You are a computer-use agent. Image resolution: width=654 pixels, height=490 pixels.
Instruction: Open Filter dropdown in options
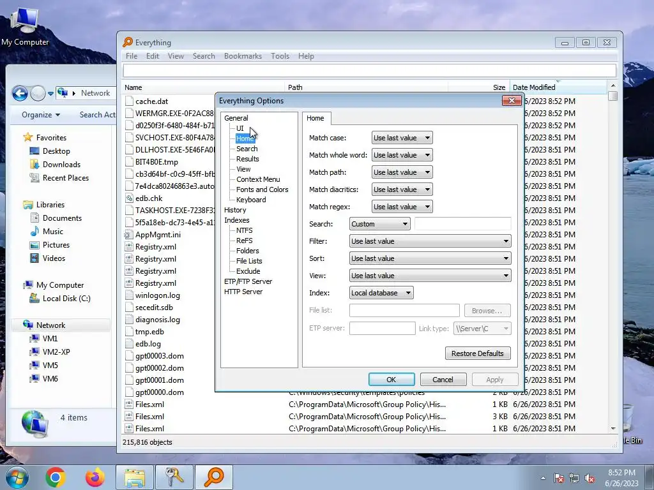[430, 241]
